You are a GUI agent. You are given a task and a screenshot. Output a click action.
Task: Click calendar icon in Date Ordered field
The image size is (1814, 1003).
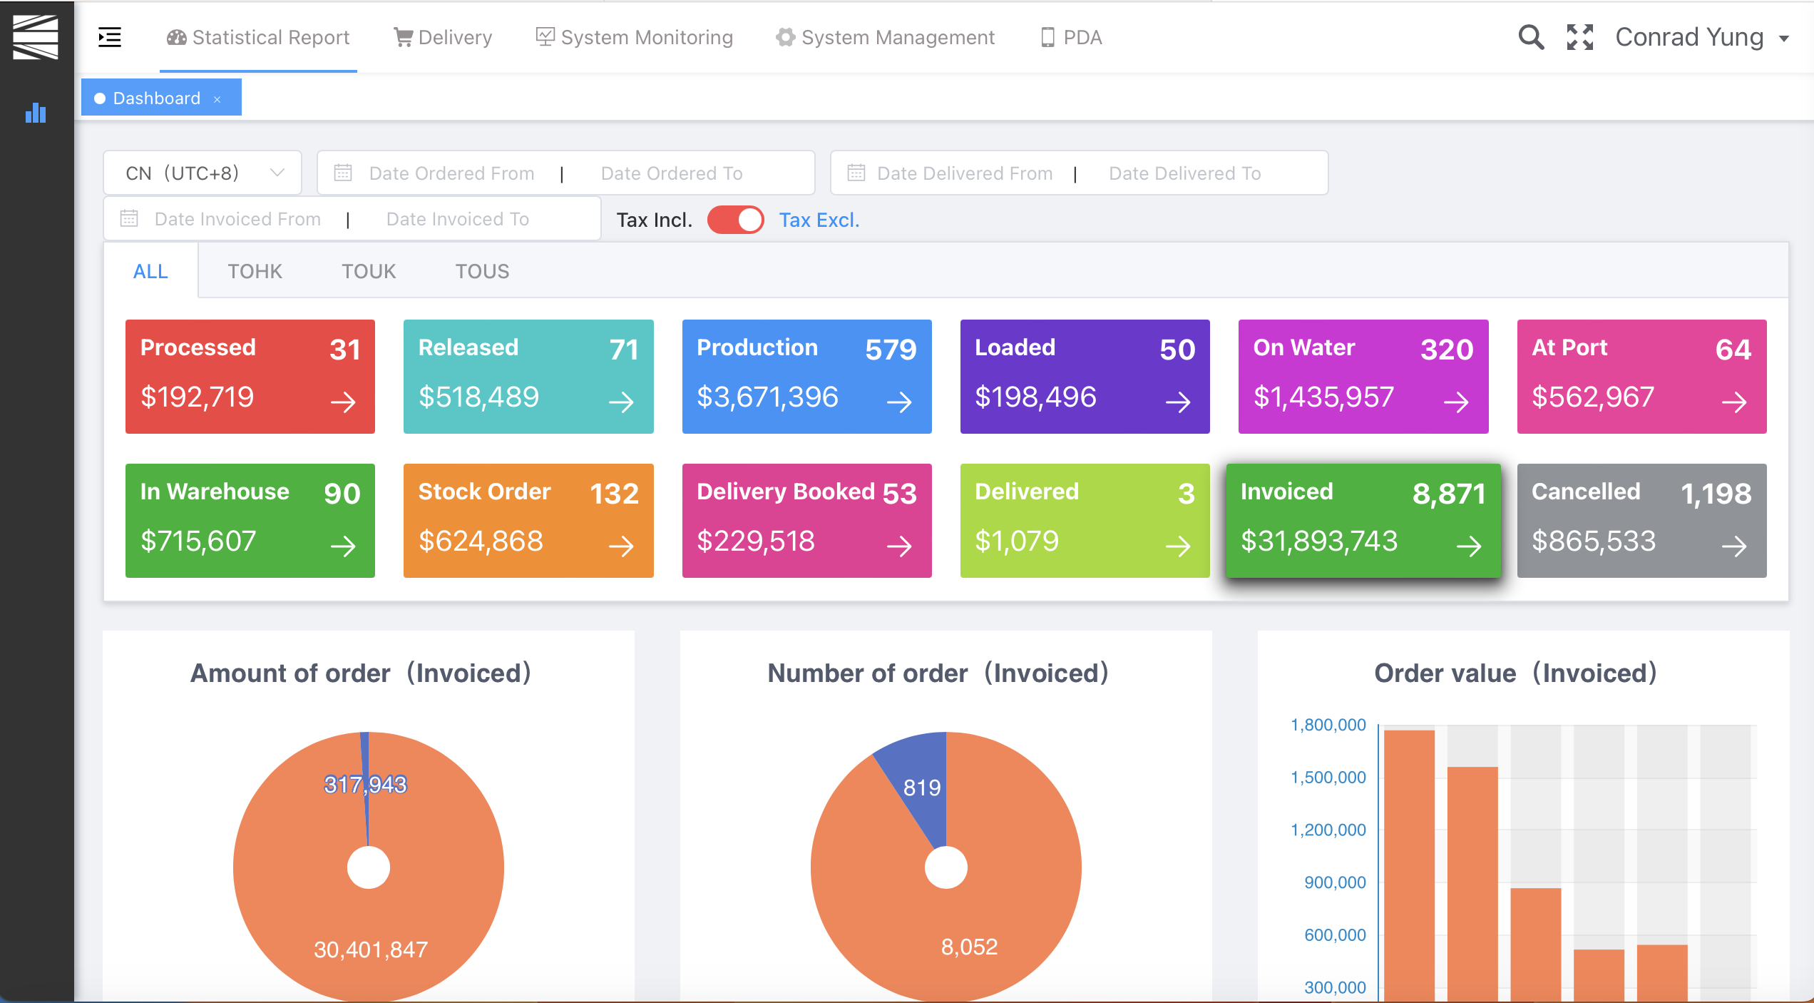[x=343, y=173]
